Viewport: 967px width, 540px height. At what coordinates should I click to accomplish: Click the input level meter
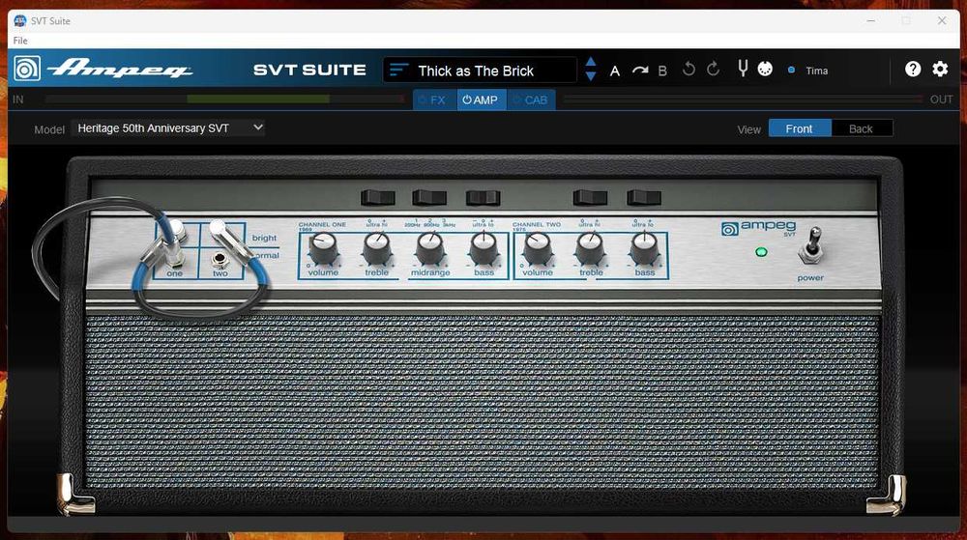[224, 99]
